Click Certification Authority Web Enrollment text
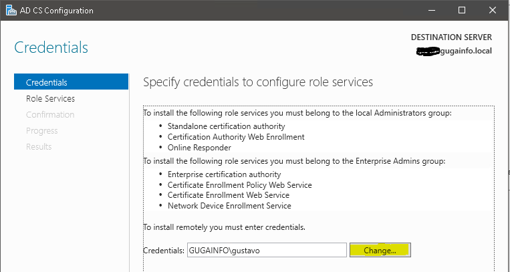The width and height of the screenshot is (510, 272). pos(236,137)
